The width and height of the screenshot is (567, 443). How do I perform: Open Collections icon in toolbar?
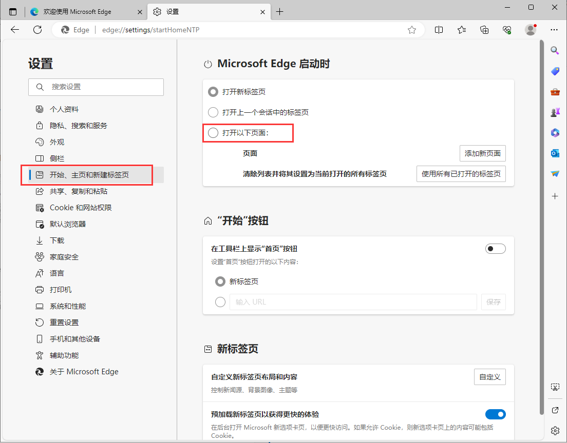(x=484, y=30)
